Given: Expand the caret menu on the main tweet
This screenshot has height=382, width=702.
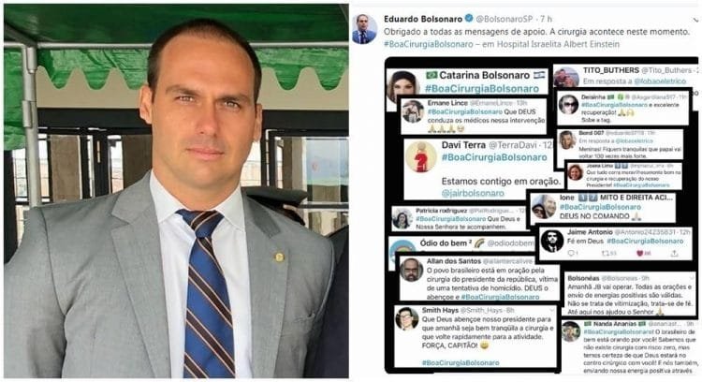Looking at the screenshot, I should pyautogui.click(x=695, y=21).
